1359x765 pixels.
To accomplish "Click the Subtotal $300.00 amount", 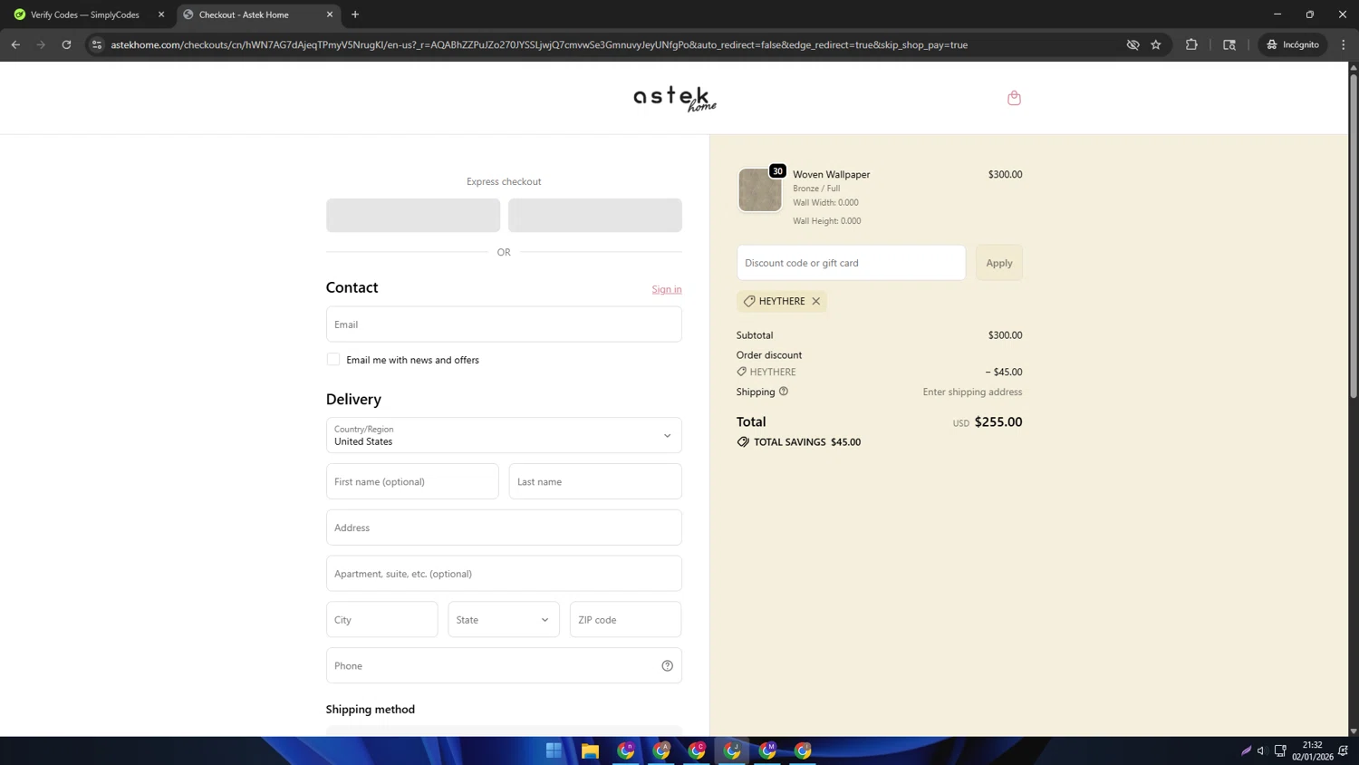I will 1006,335.
